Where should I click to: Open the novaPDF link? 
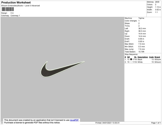click(x=74, y=120)
